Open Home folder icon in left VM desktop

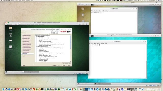pos(10,28)
